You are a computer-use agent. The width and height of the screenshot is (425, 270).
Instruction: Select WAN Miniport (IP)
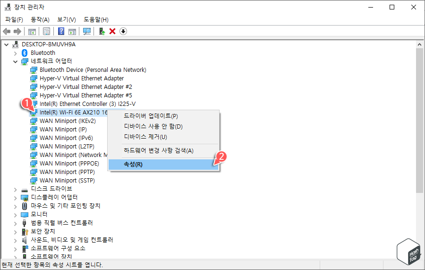point(63,130)
